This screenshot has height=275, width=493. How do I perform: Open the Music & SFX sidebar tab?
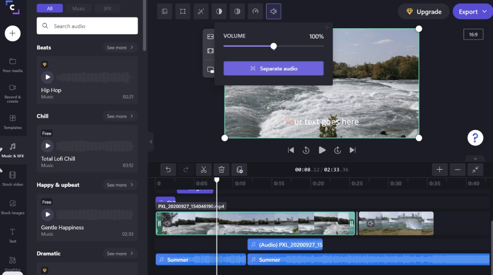coord(12,150)
